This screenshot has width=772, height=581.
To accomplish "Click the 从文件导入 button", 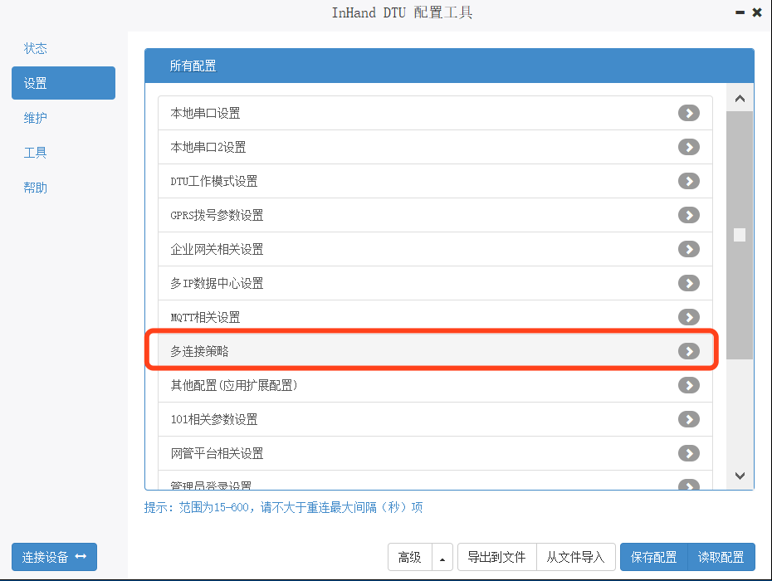I will point(575,558).
